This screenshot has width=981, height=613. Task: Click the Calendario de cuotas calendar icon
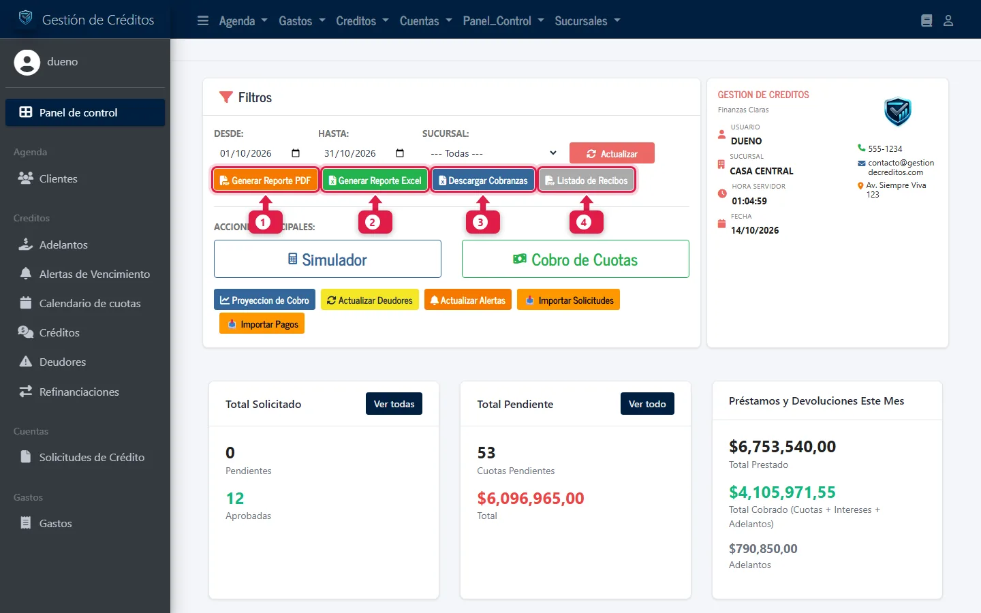[x=26, y=303]
